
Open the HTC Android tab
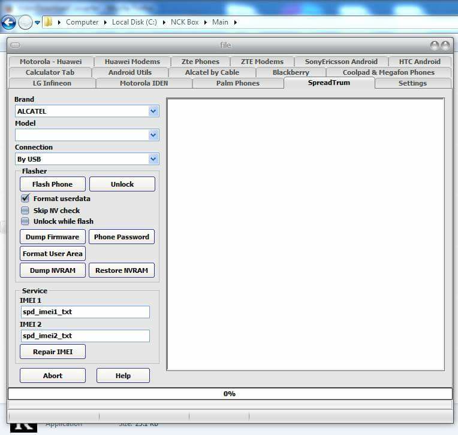pyautogui.click(x=420, y=62)
